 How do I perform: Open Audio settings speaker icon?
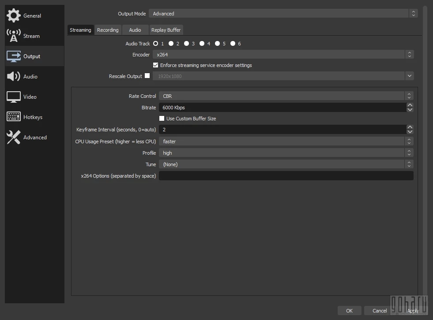(14, 76)
